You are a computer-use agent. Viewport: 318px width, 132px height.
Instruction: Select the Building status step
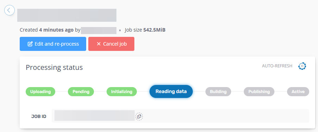(x=218, y=92)
